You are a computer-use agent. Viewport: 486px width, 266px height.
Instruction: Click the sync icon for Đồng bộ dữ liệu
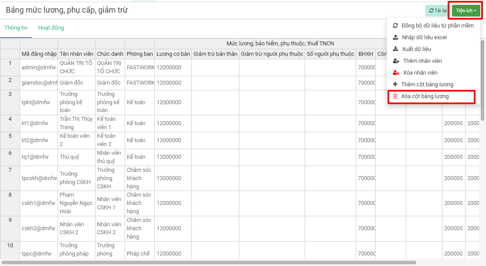coord(395,26)
